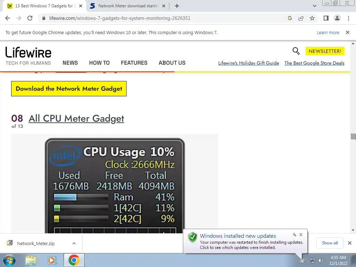Open The Best Google Store Deals link
Viewport: 356px width, 267px height.
314,63
